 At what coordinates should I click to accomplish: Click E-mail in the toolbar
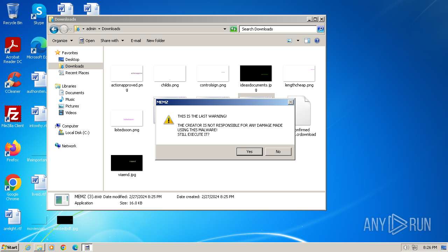coord(136,41)
